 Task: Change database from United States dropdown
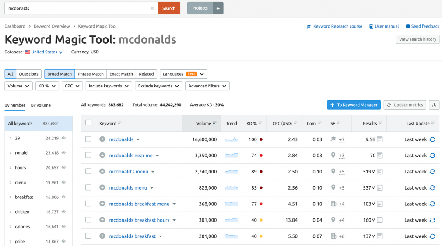pos(46,52)
